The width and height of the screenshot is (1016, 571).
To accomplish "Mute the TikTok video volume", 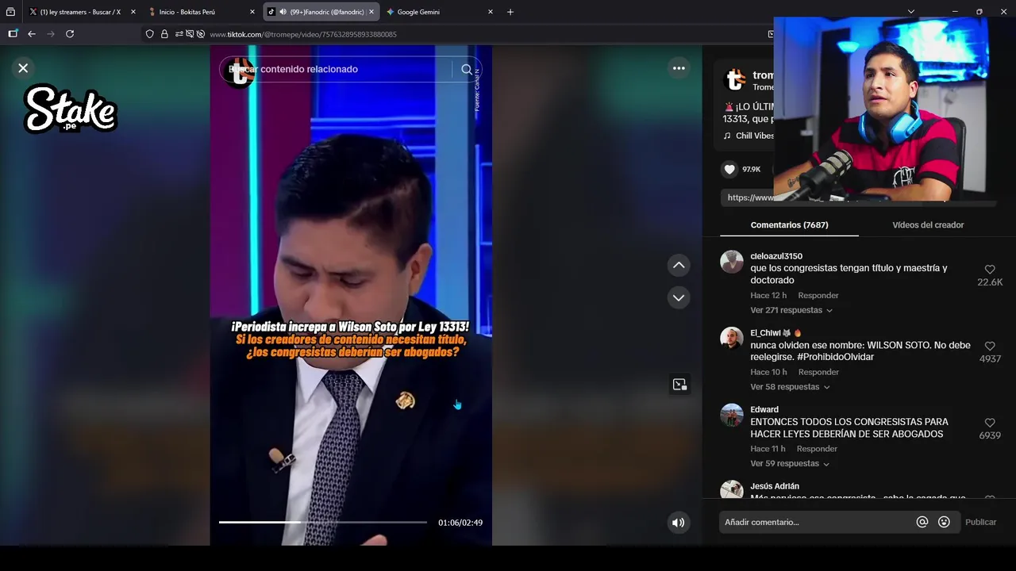I will click(678, 523).
